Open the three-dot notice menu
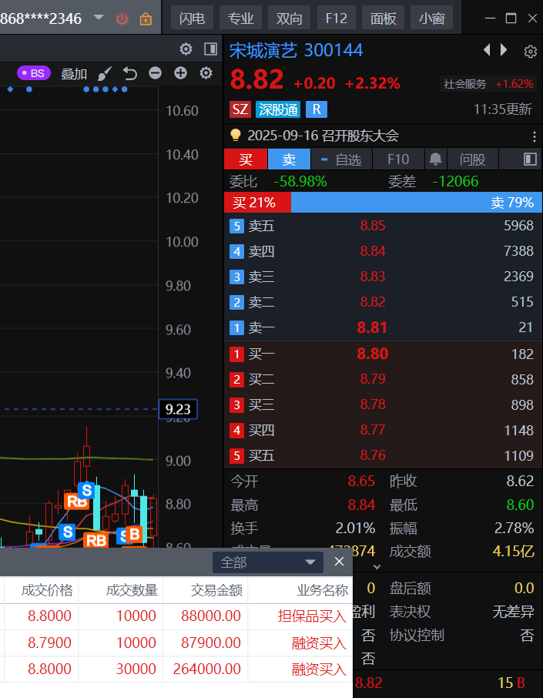The width and height of the screenshot is (543, 698). (534, 136)
